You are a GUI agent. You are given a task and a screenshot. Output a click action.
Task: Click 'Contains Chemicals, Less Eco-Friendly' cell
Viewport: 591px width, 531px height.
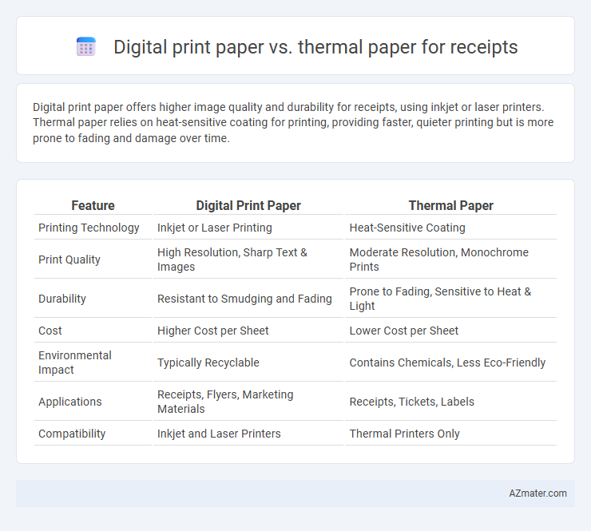447,363
